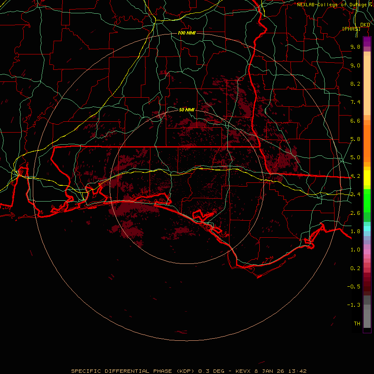Click the -1.3 value on the color scale

pos(354,305)
